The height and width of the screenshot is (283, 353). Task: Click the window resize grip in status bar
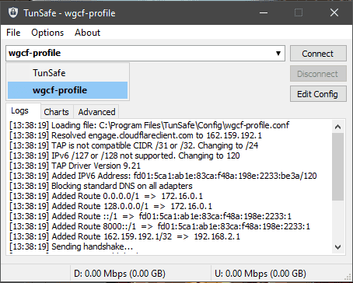tap(348, 278)
